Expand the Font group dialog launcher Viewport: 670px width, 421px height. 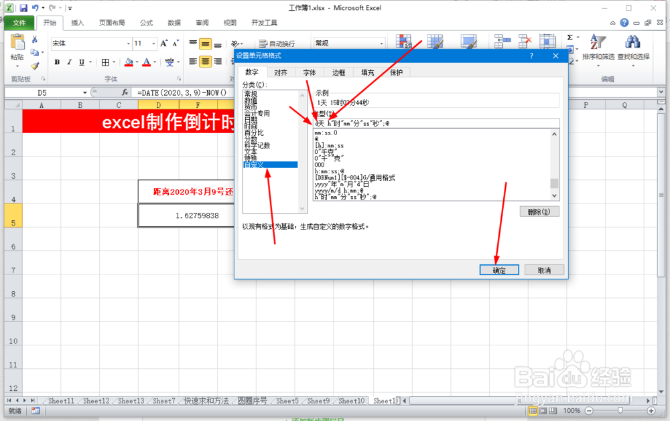click(179, 79)
